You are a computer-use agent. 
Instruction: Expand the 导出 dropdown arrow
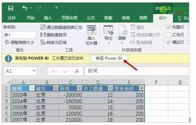coord(109,43)
